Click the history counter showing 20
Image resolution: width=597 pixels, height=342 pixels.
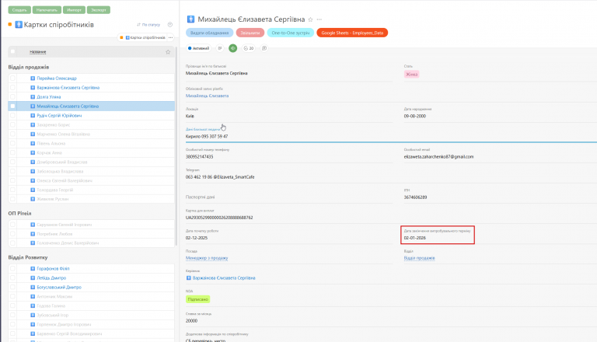tap(249, 48)
